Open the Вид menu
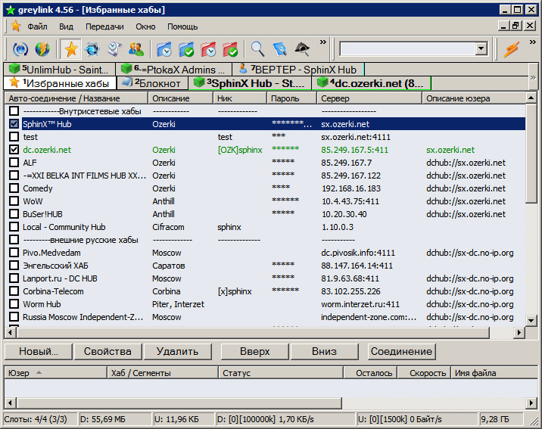This screenshot has height=429, width=542. click(x=66, y=26)
